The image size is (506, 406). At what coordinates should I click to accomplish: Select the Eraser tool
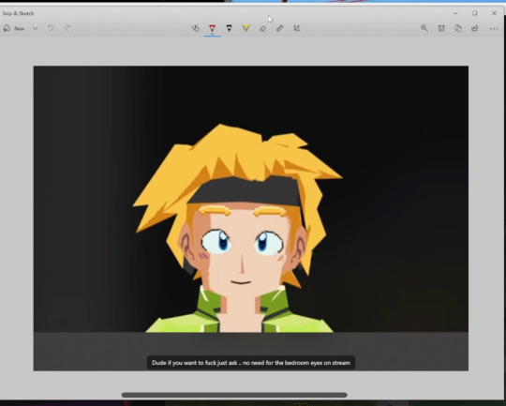click(x=263, y=28)
